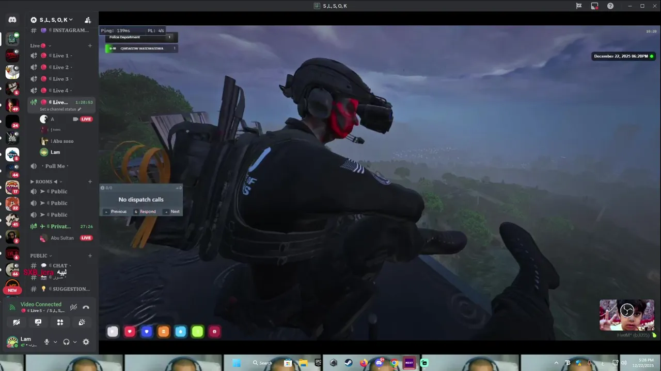Click Respond in dispatch calls panel

145,211
